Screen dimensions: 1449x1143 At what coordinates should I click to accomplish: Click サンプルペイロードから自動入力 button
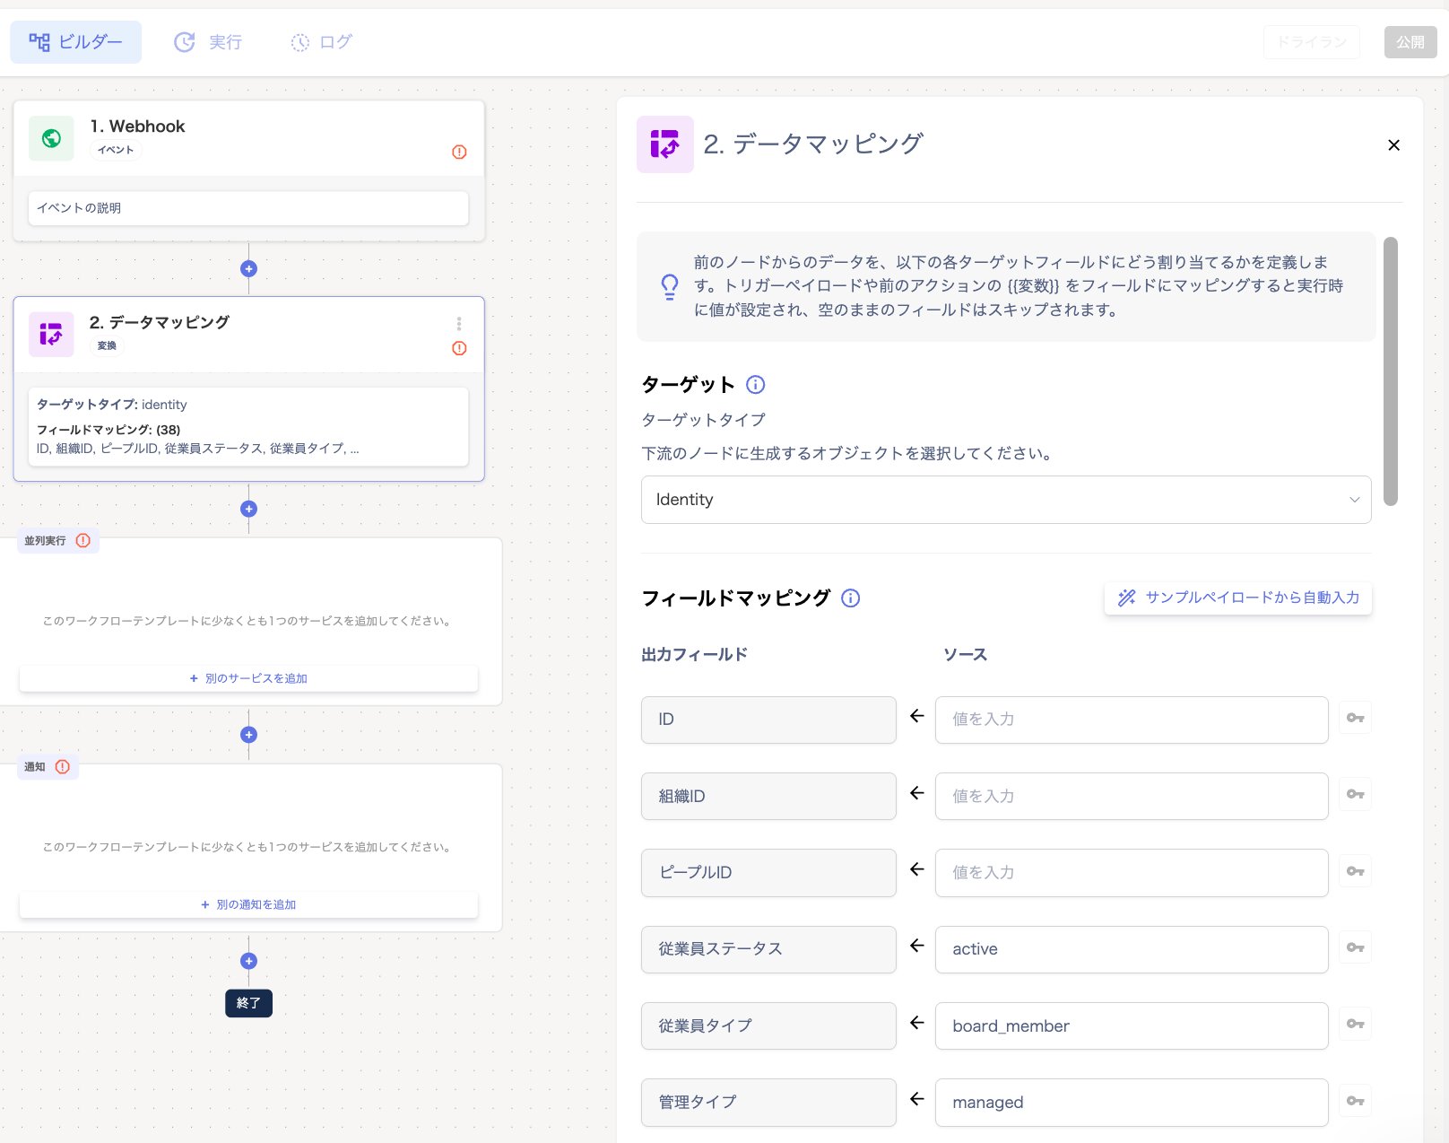click(1238, 598)
